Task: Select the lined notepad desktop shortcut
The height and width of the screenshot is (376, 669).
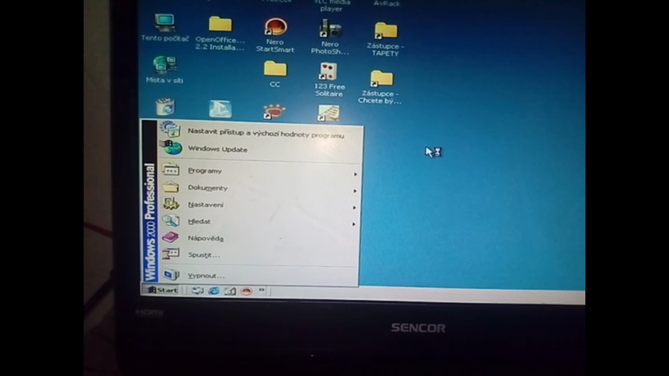Action: 329,113
